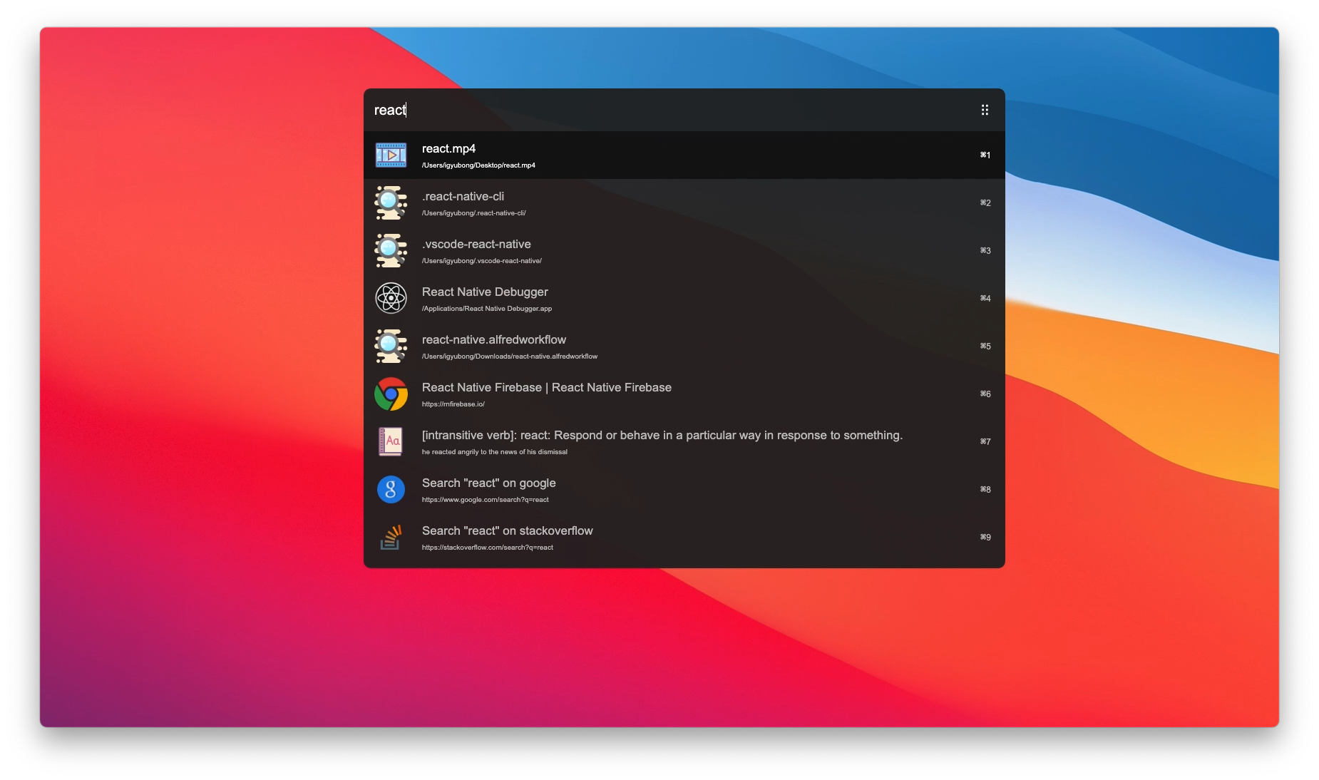
Task: Click the ⌘8 shortcut label
Action: tap(985, 489)
